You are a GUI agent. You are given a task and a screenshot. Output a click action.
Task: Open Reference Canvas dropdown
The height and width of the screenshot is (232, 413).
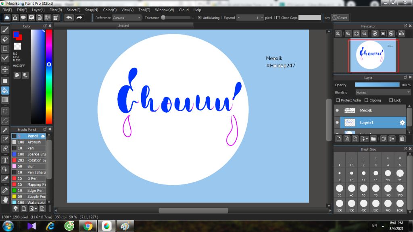[x=127, y=18]
